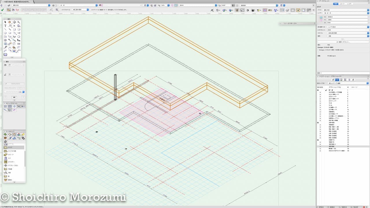The image size is (370, 208).
Task: Select the Slab (スラブ) tool in tool set
Action: [x=10, y=147]
